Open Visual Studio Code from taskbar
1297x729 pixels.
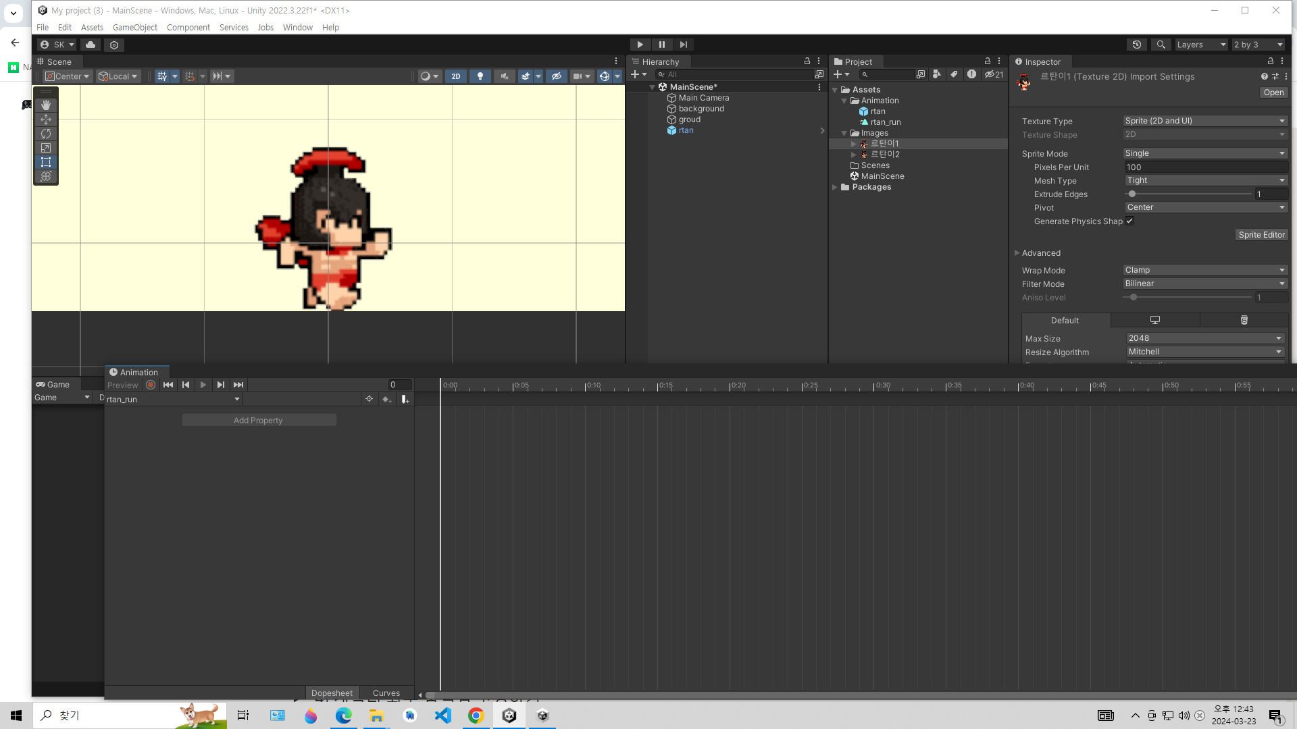(x=443, y=715)
